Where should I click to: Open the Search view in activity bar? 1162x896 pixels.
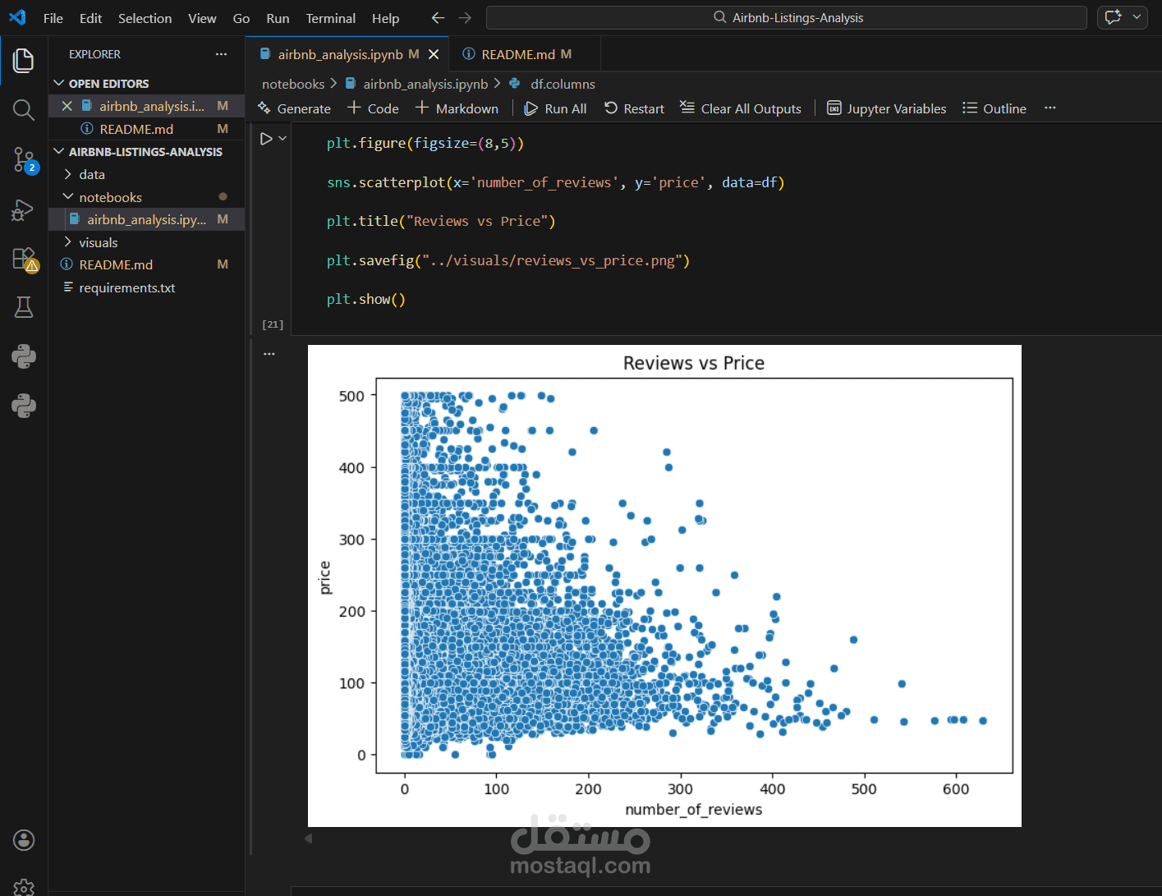(x=24, y=109)
